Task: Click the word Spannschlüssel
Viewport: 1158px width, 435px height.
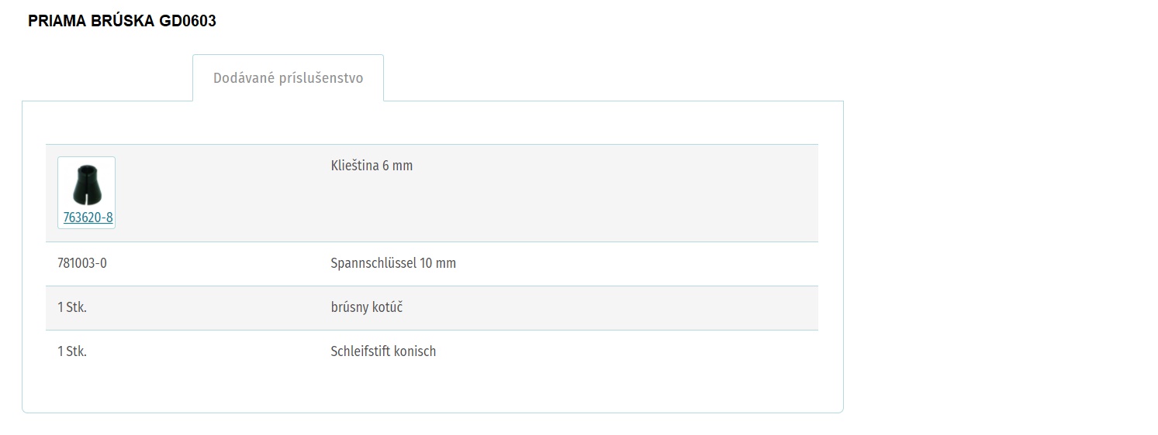Action: point(374,263)
